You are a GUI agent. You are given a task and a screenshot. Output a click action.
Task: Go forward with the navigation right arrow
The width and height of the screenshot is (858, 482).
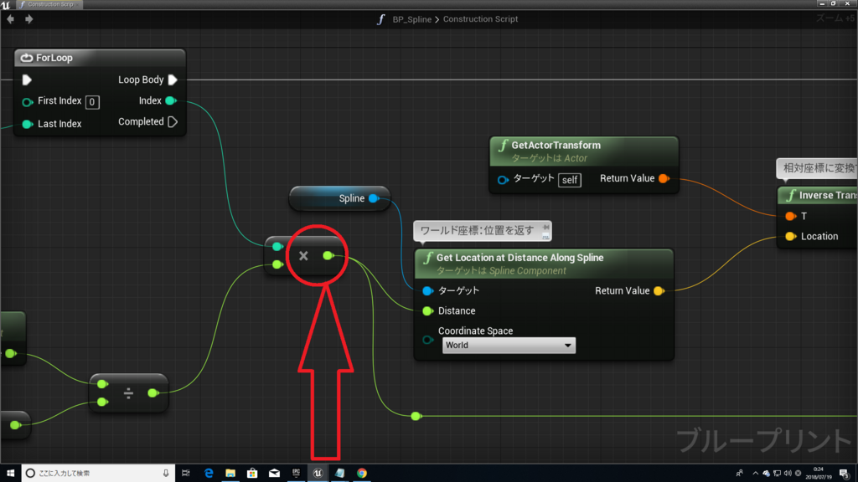(29, 19)
